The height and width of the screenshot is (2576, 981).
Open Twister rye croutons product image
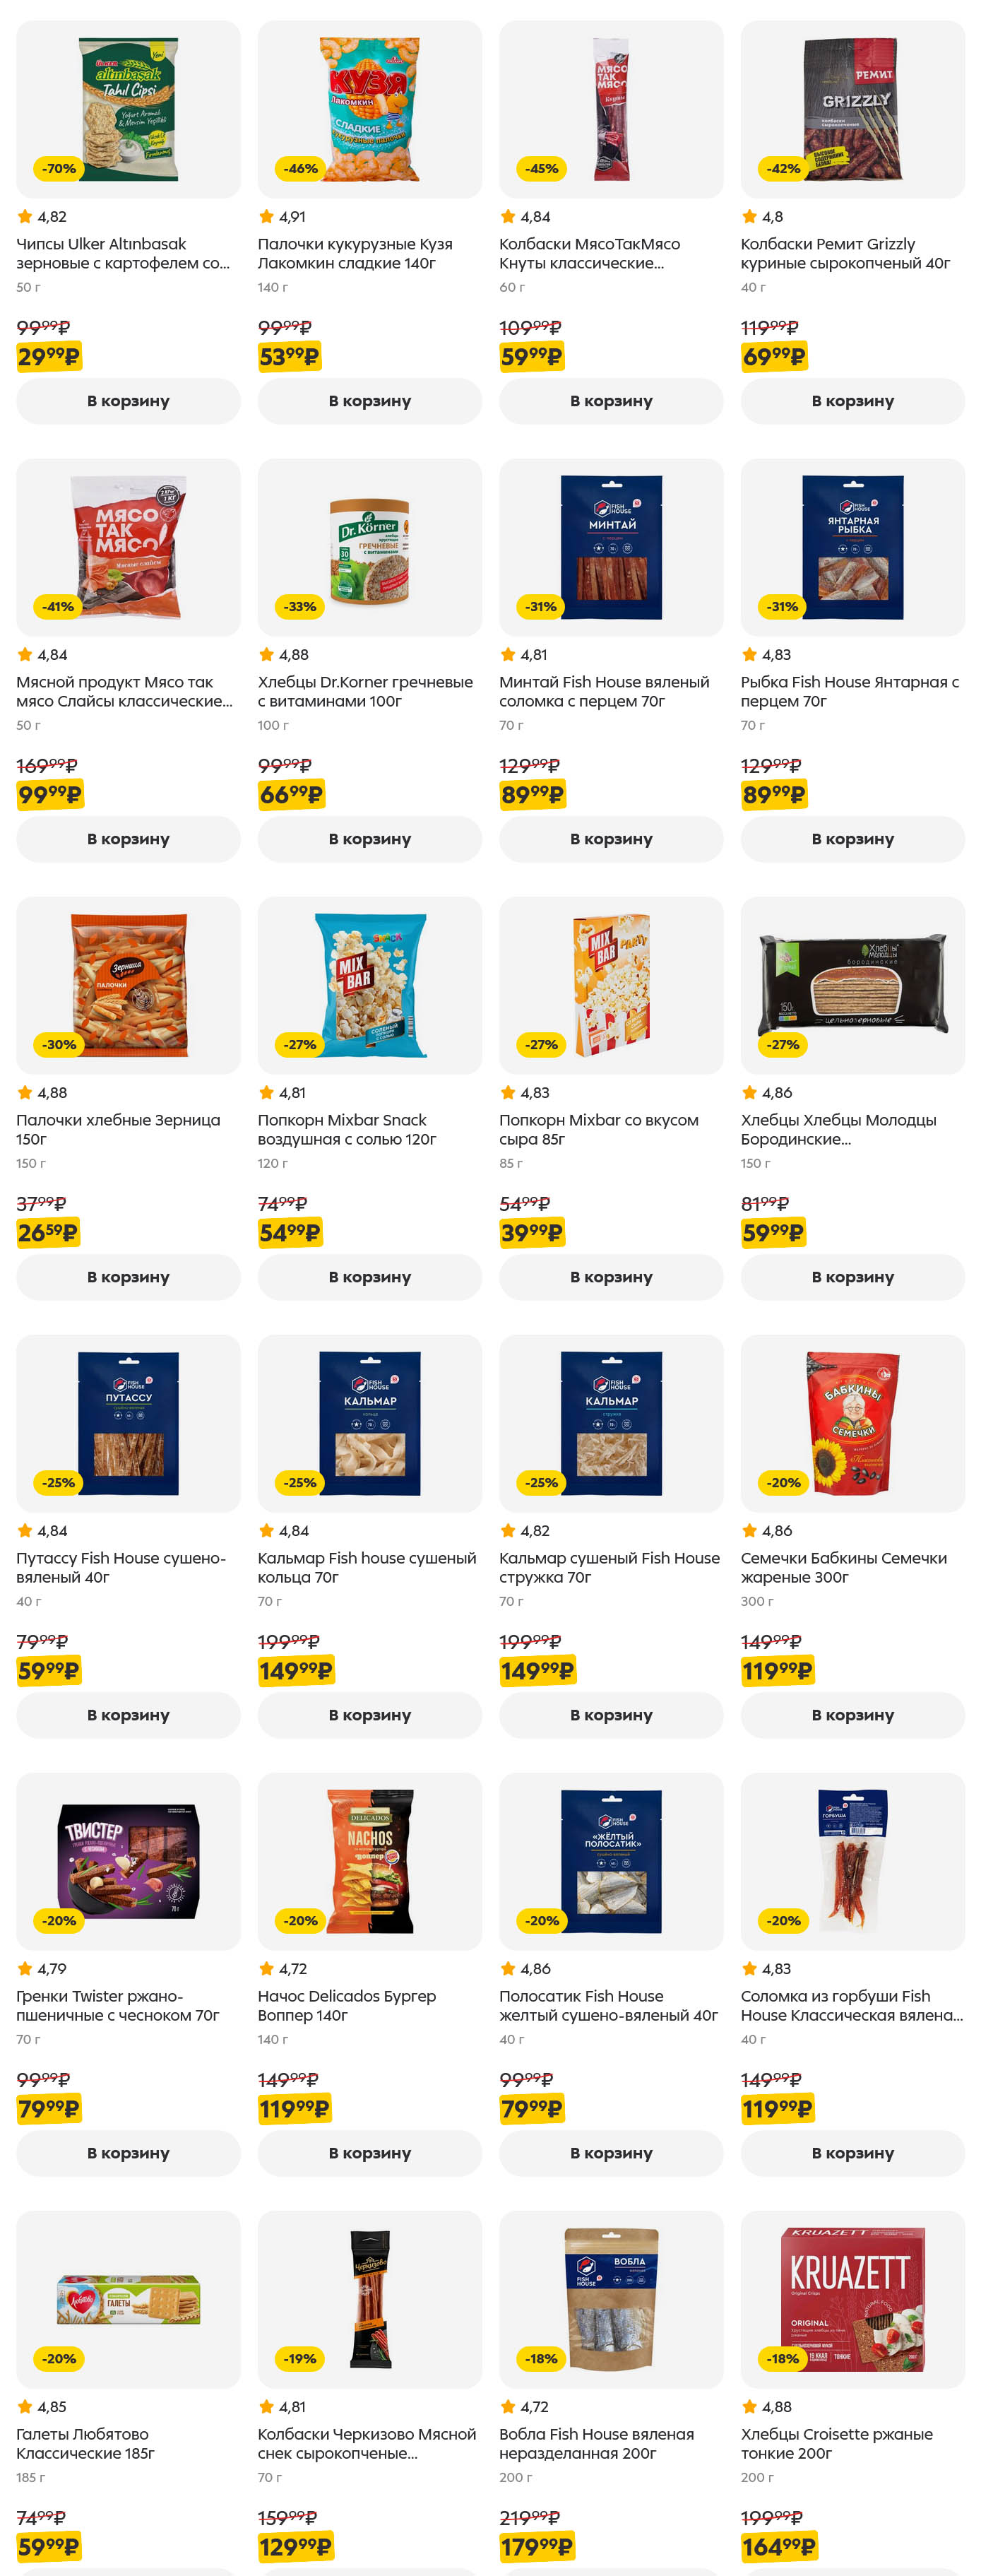pos(128,1861)
